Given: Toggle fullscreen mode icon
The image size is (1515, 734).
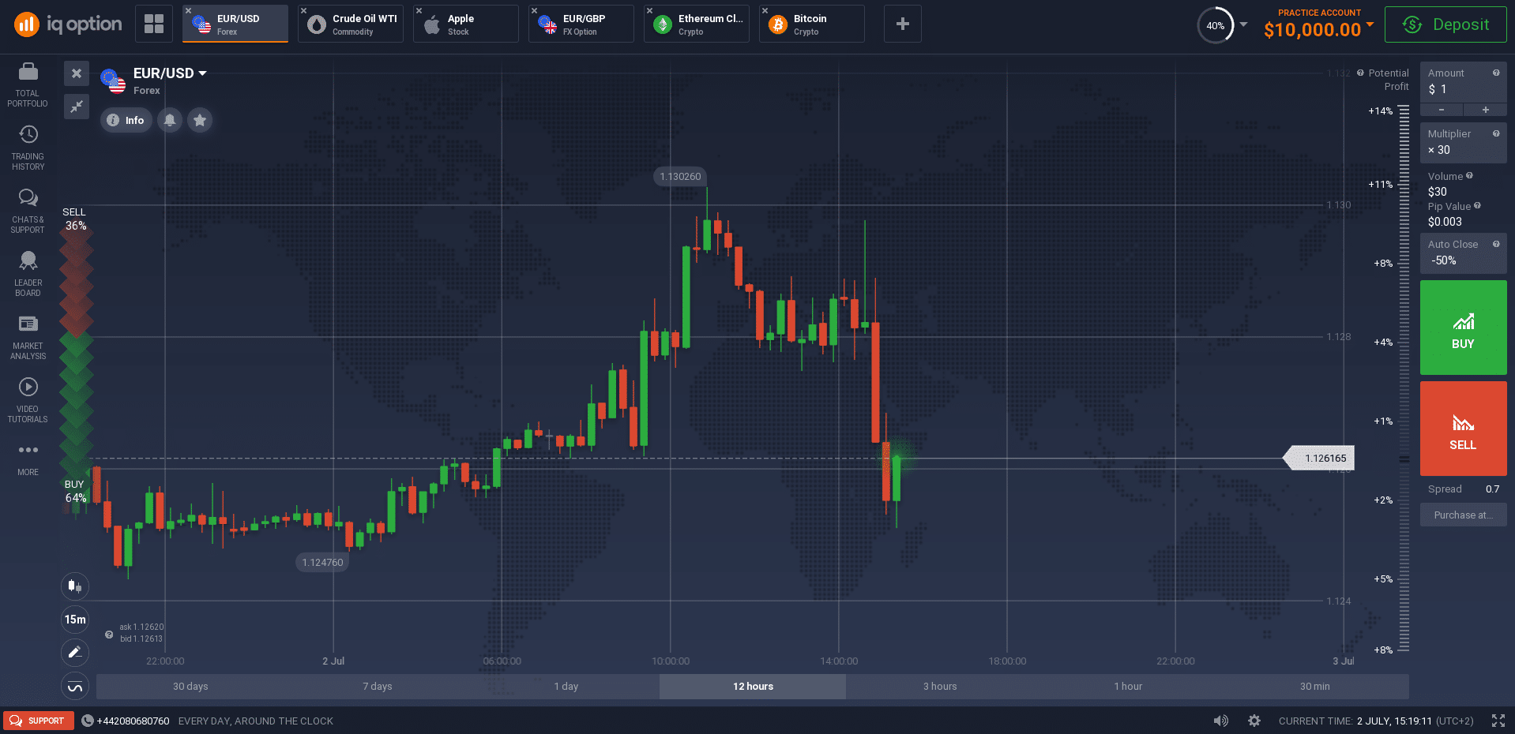Looking at the screenshot, I should (x=1498, y=721).
